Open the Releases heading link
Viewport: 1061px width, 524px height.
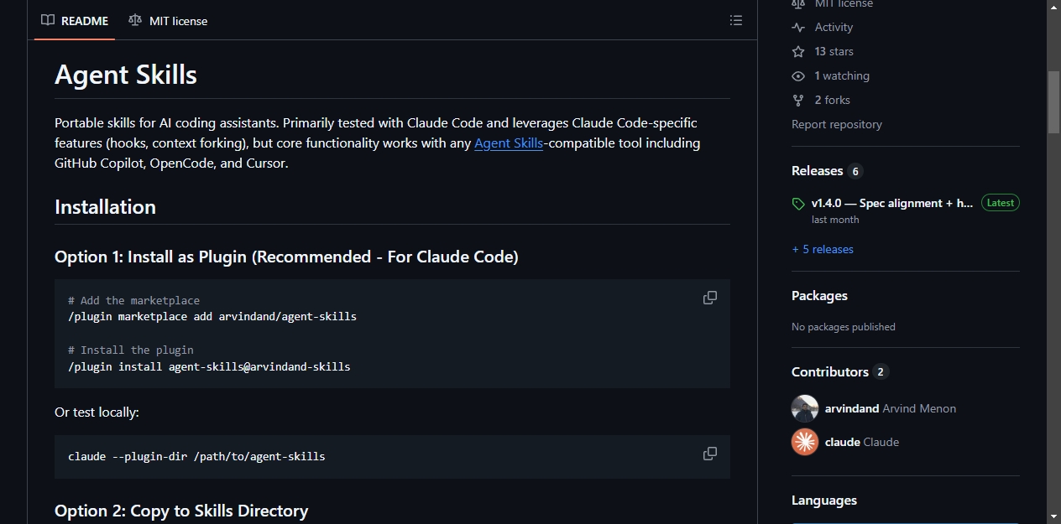click(817, 171)
